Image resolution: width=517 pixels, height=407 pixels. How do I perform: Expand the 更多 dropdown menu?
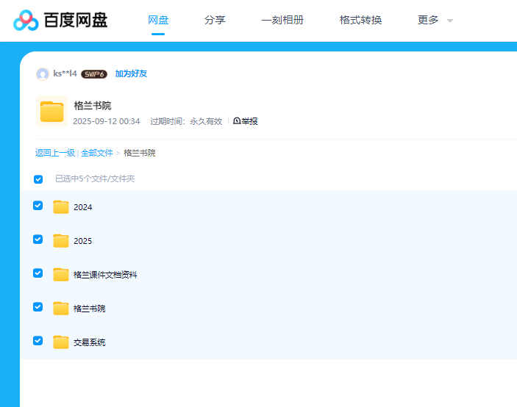coord(435,21)
